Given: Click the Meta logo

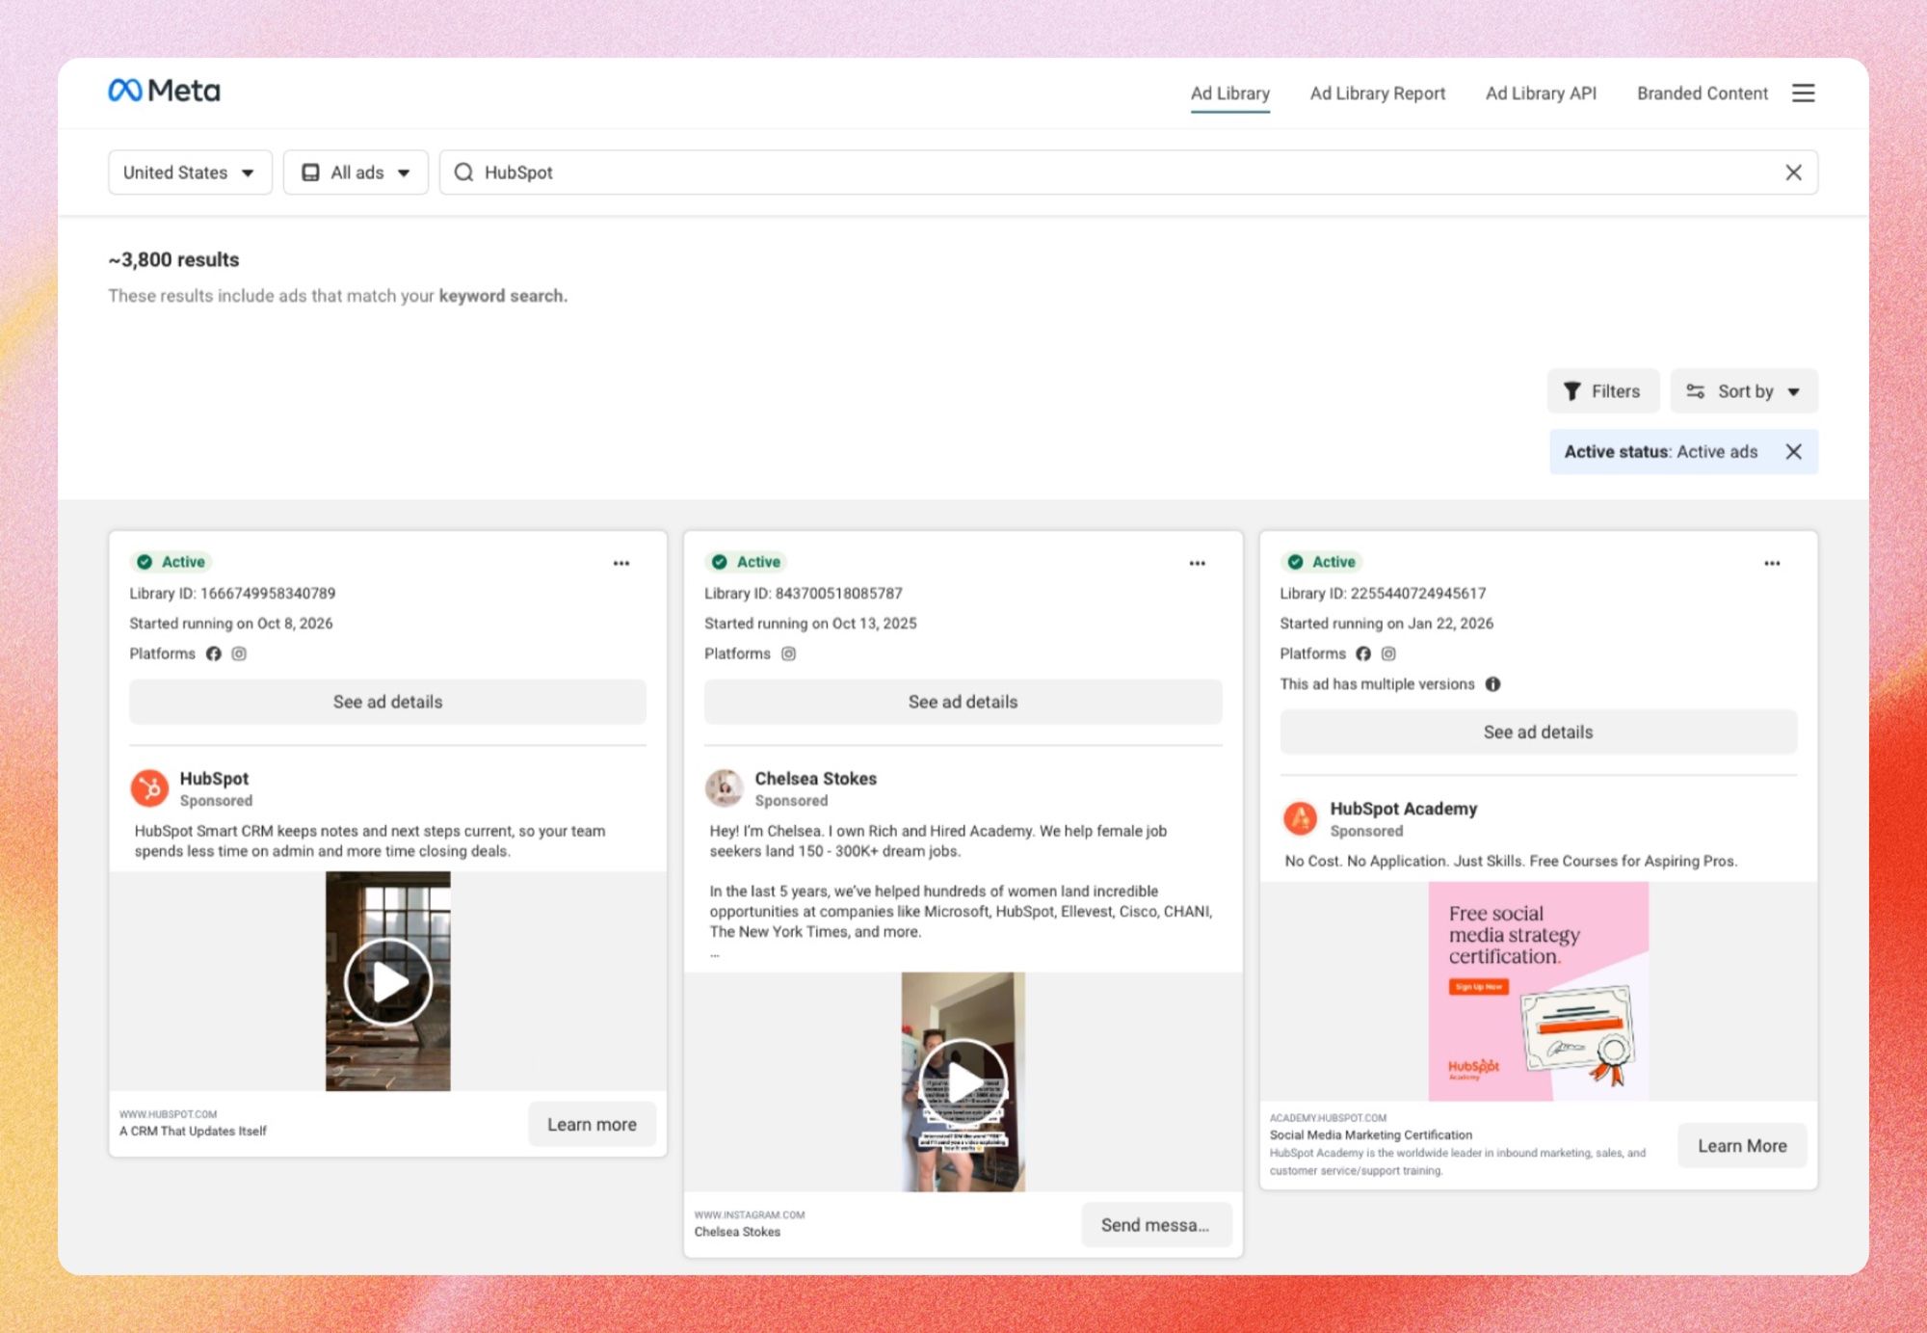Looking at the screenshot, I should [164, 91].
